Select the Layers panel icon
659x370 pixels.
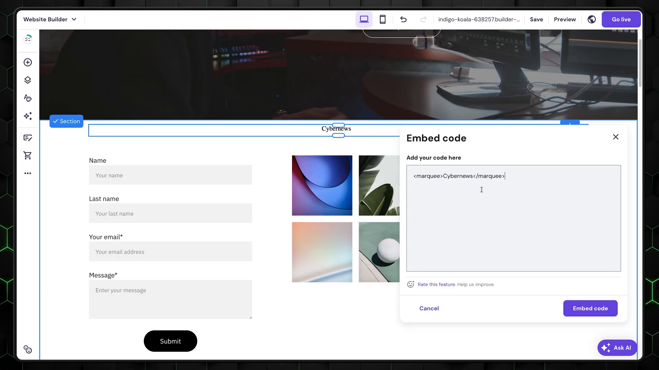point(27,81)
